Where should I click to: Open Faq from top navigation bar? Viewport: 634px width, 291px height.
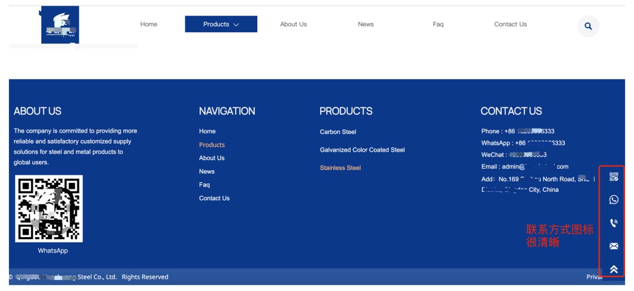(x=438, y=24)
